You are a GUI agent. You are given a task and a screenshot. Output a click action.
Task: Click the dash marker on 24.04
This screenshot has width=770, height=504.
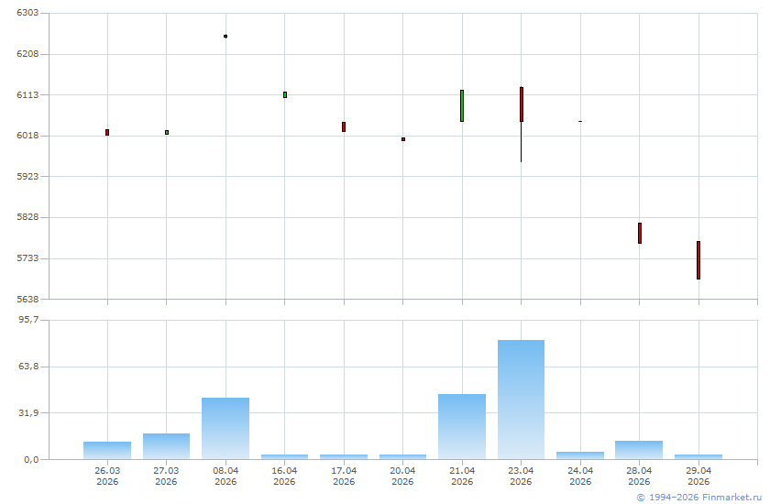coord(580,121)
